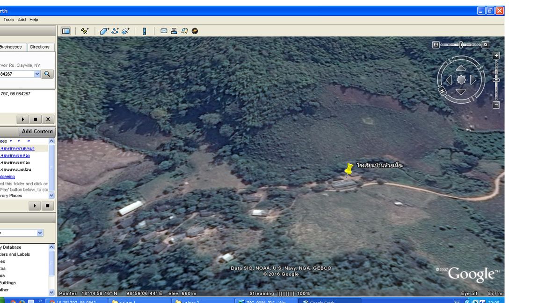Open the Tools menu
This screenshot has height=303, width=538.
click(8, 20)
